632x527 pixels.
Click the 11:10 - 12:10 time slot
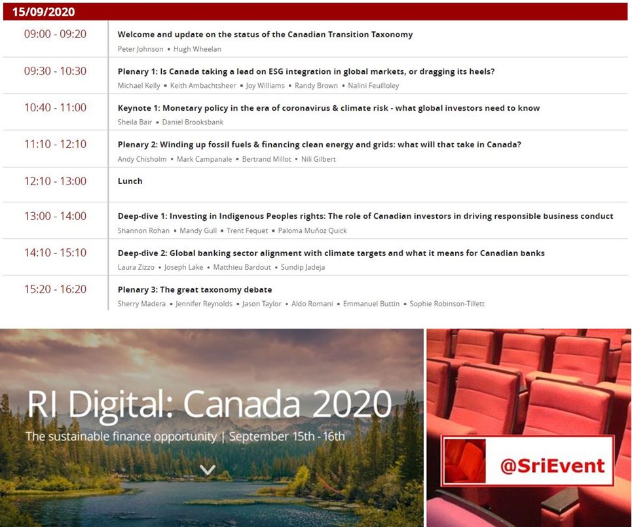click(x=55, y=144)
